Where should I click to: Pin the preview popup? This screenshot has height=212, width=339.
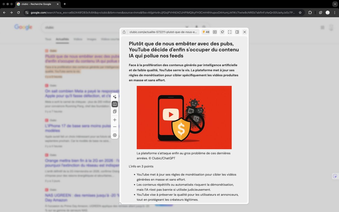222,32
